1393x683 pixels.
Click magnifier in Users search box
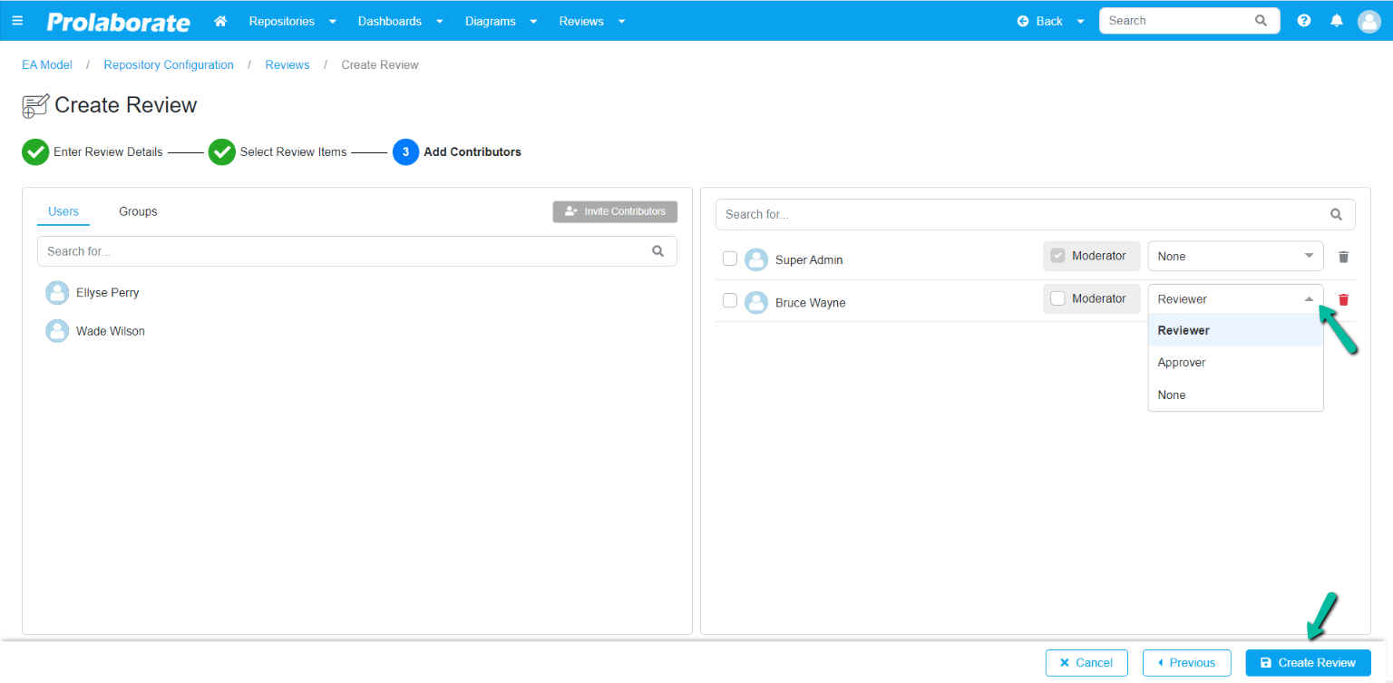click(x=658, y=251)
